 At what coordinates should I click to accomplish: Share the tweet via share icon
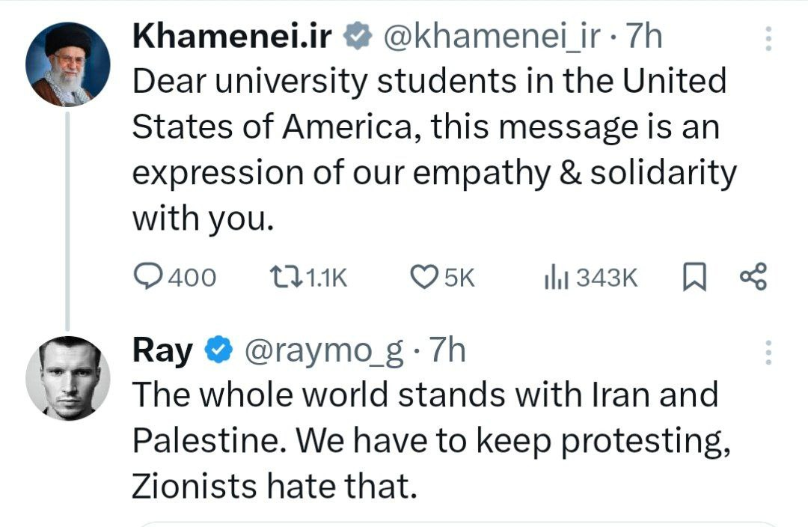tap(753, 278)
